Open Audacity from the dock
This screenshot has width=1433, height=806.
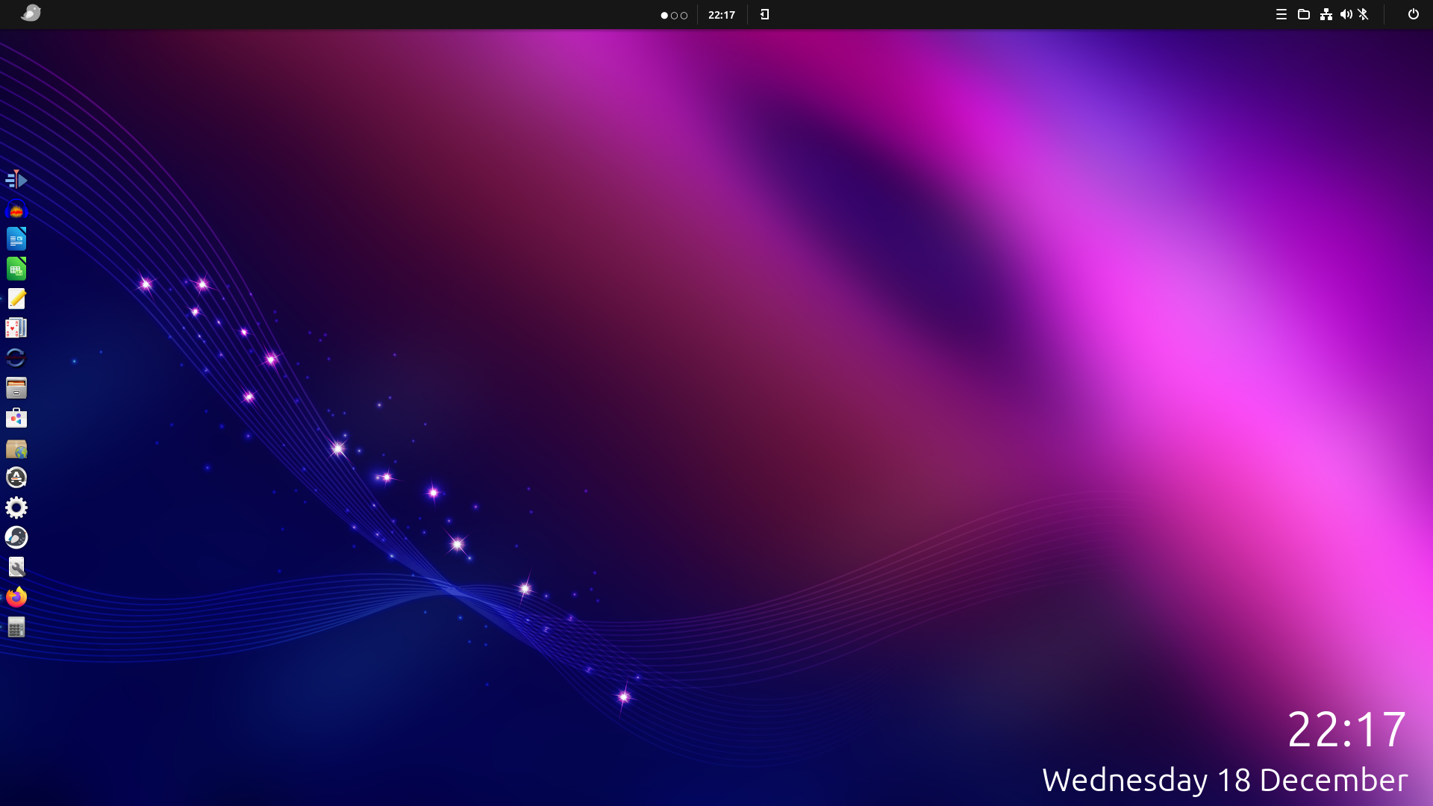[x=16, y=209]
